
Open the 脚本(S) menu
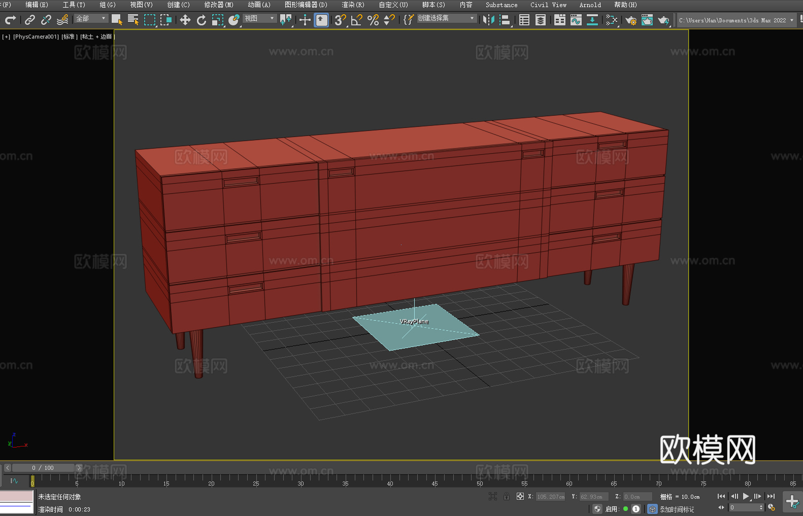(x=433, y=5)
